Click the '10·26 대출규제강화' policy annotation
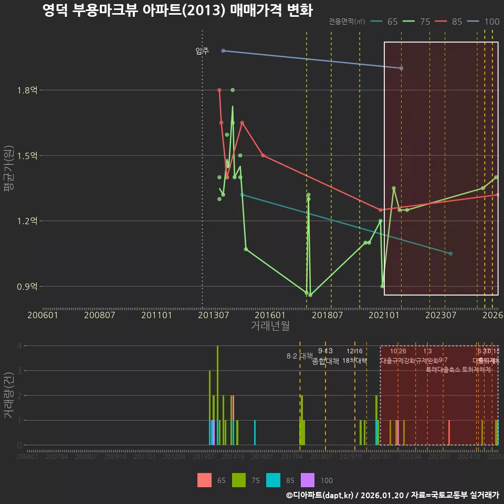Viewport: 504px width, 504px height. tap(398, 356)
